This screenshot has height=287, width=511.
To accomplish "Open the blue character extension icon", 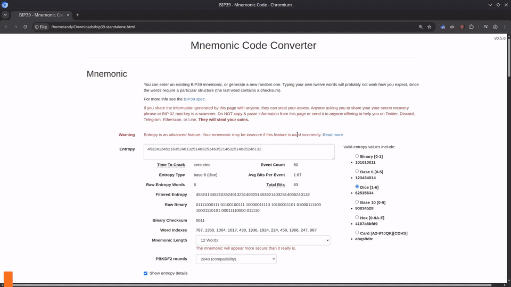I will click(442, 27).
